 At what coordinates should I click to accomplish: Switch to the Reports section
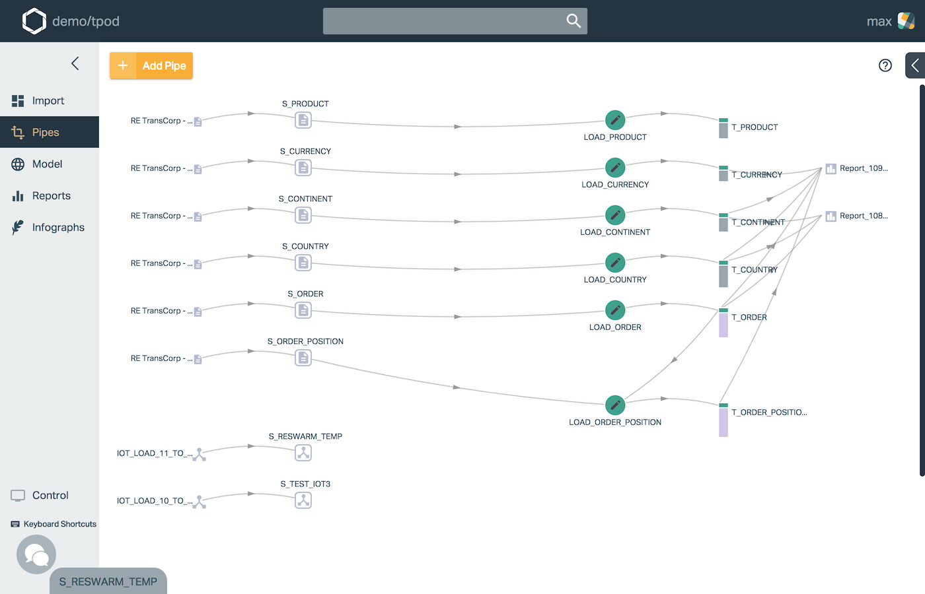point(51,195)
